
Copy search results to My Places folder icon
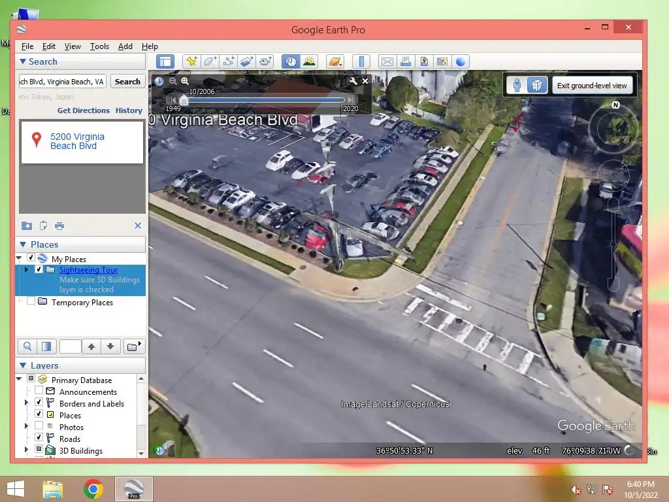point(26,226)
